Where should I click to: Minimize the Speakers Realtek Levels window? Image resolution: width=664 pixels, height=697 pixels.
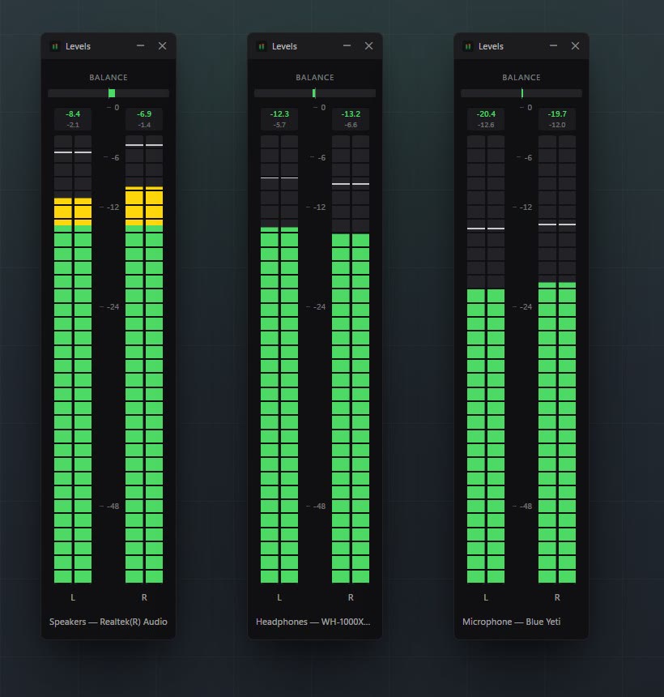click(140, 45)
